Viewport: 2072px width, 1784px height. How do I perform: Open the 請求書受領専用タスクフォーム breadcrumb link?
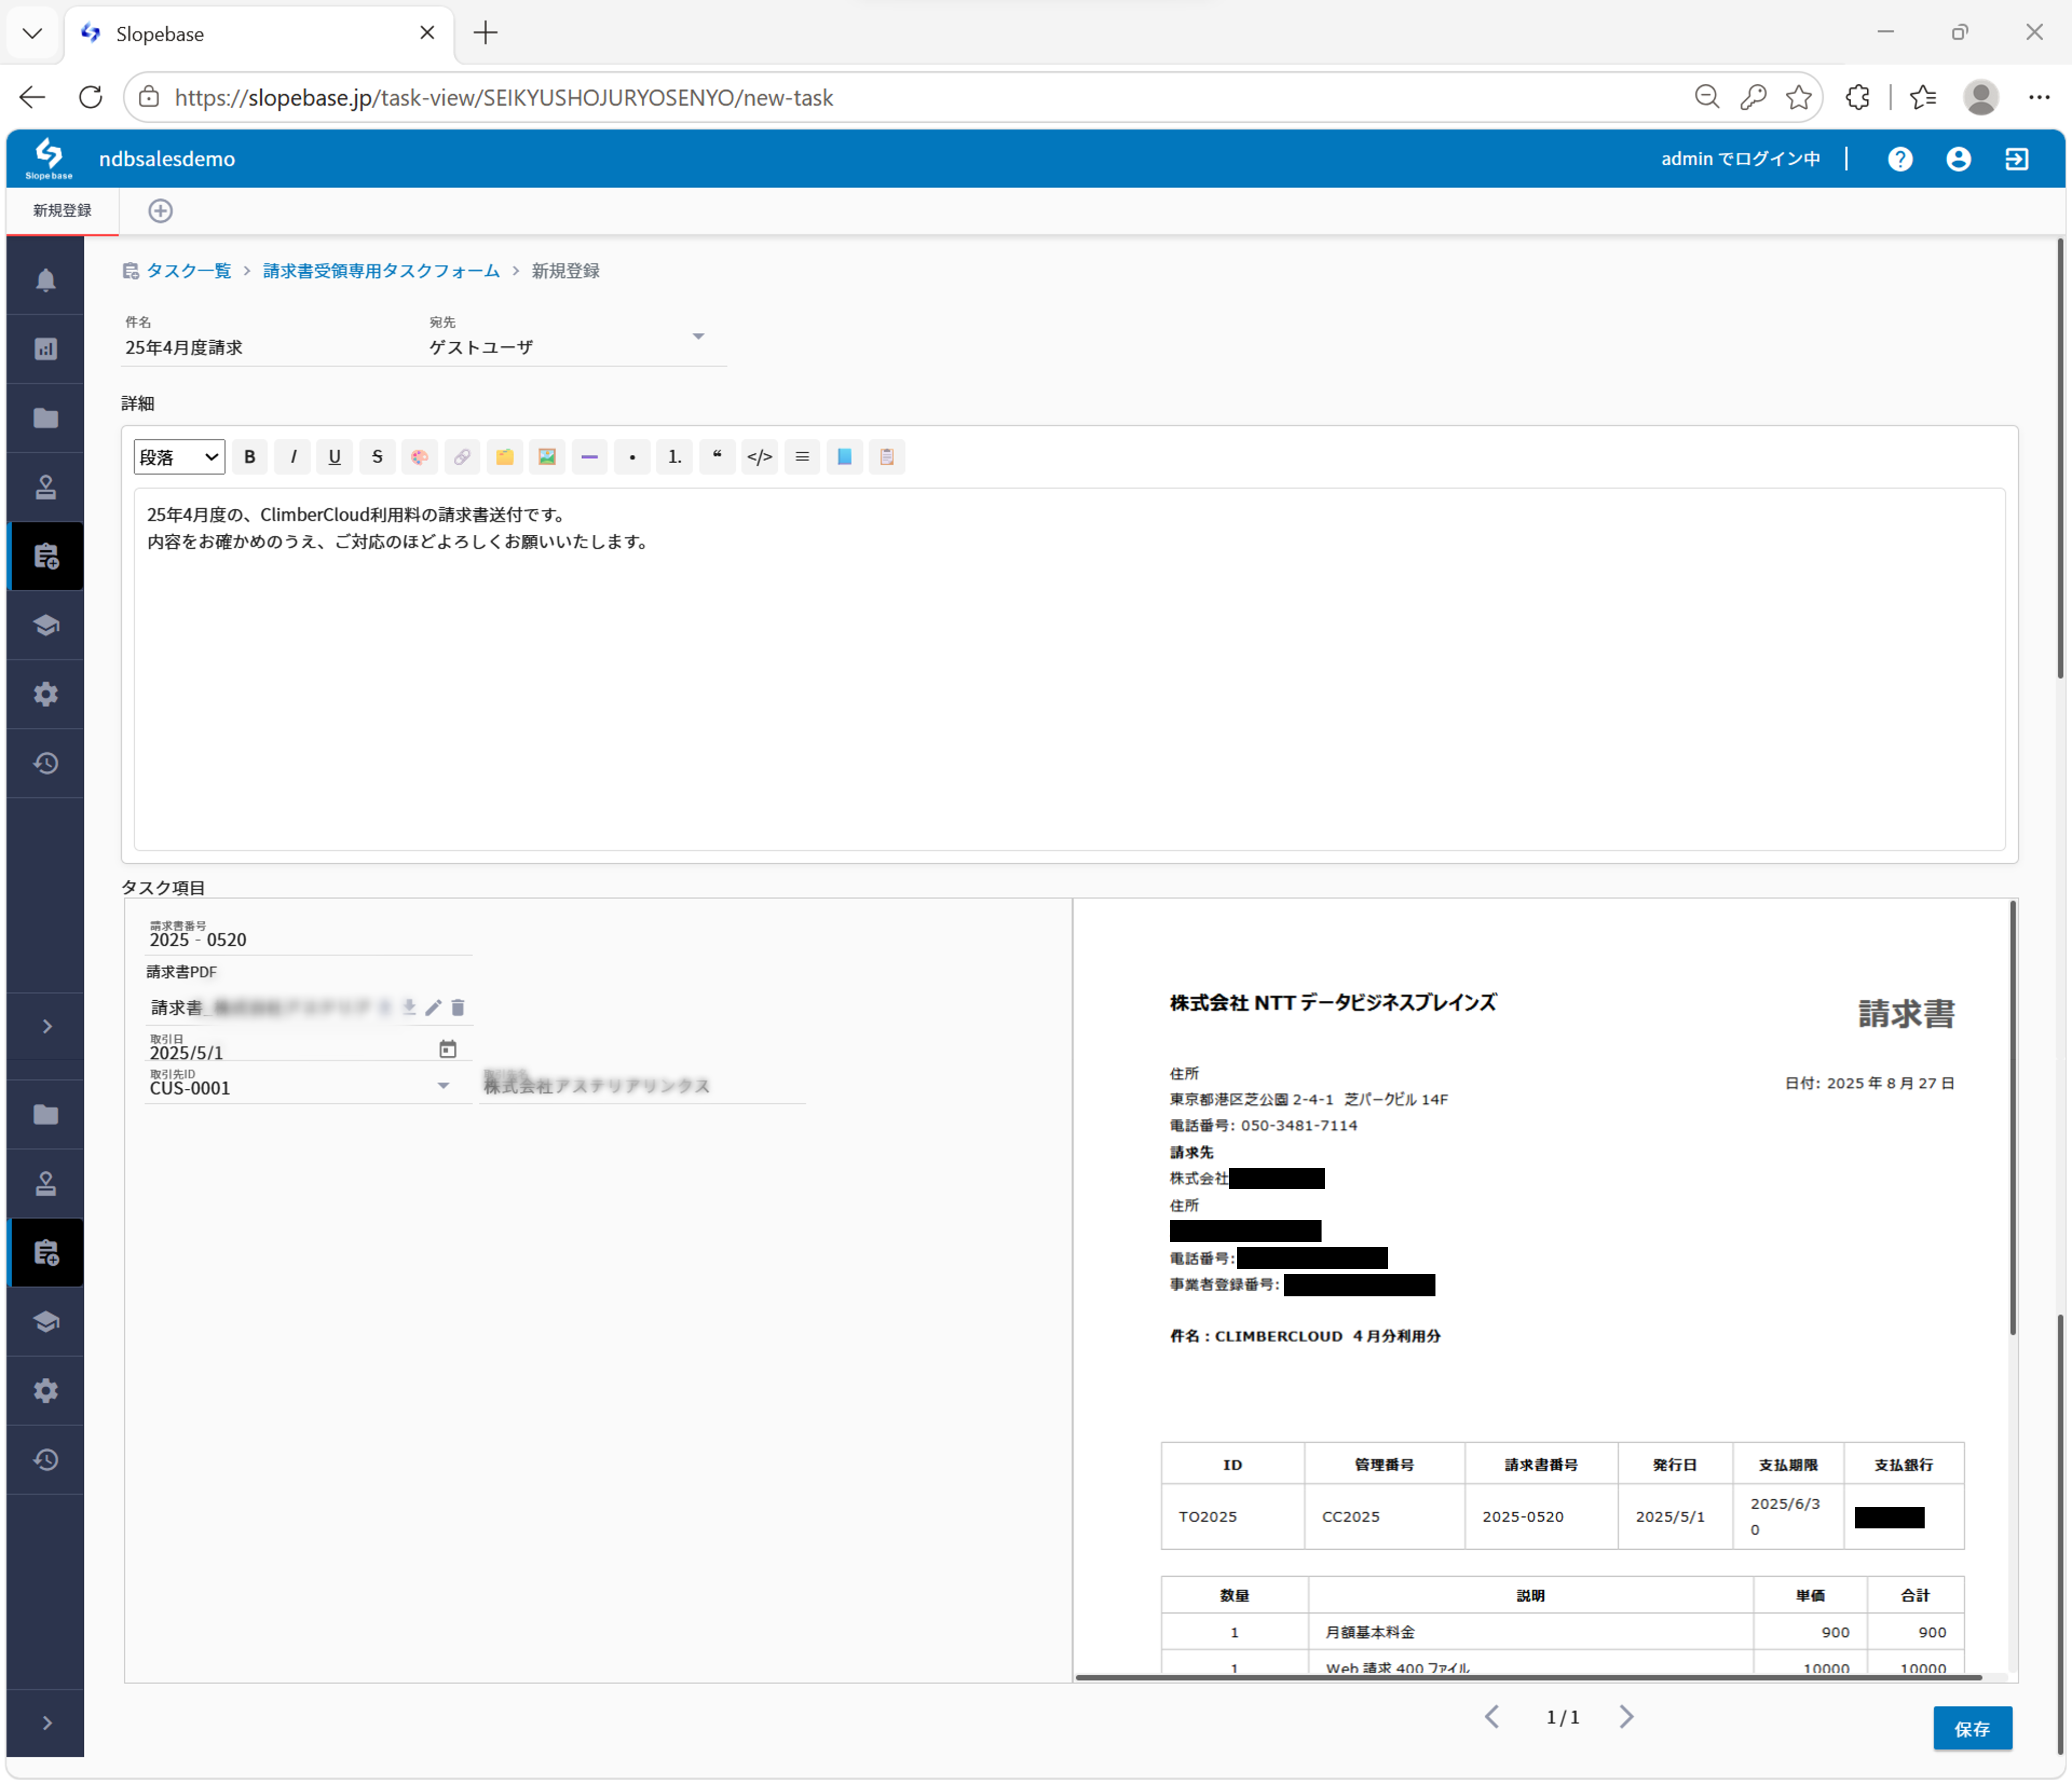(x=381, y=271)
